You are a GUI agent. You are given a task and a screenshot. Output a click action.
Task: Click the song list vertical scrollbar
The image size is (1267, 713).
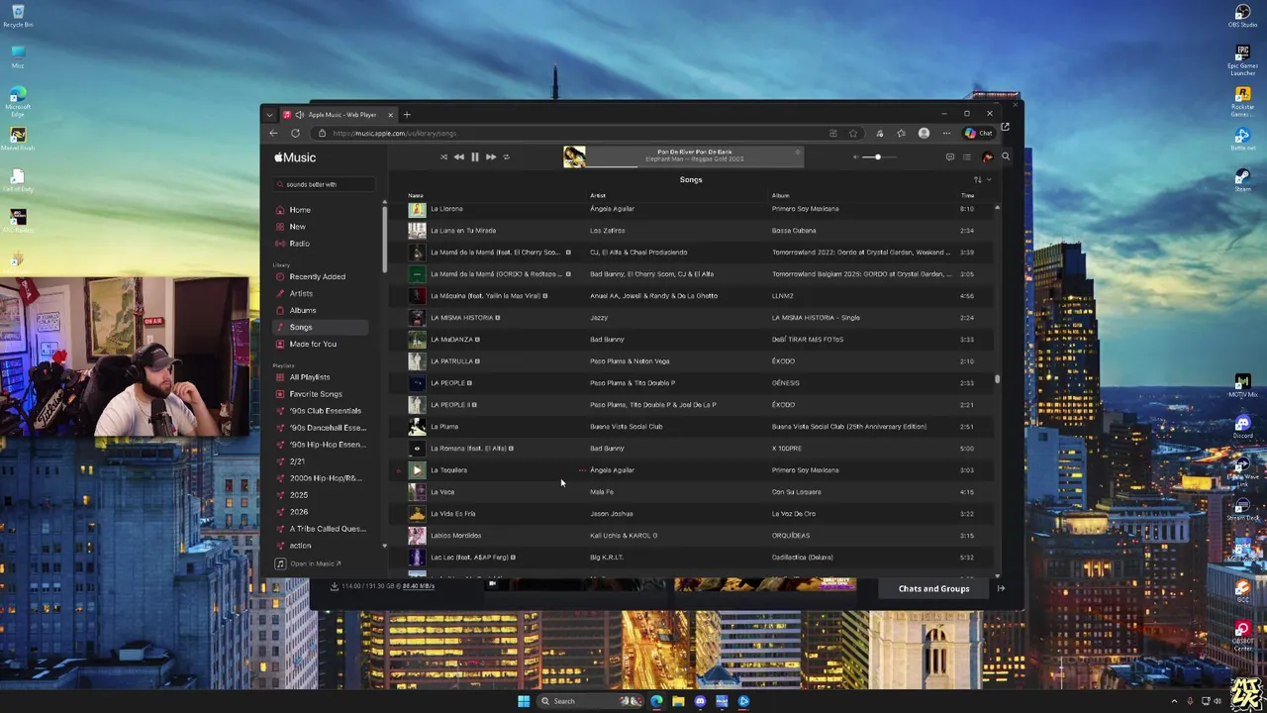click(997, 379)
